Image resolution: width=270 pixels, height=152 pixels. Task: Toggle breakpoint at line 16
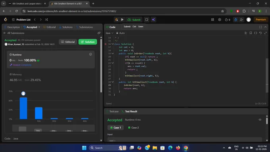(106, 44)
